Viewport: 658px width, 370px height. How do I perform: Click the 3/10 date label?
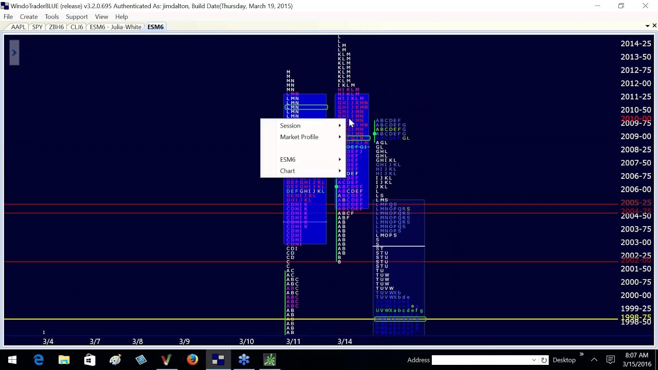click(246, 341)
